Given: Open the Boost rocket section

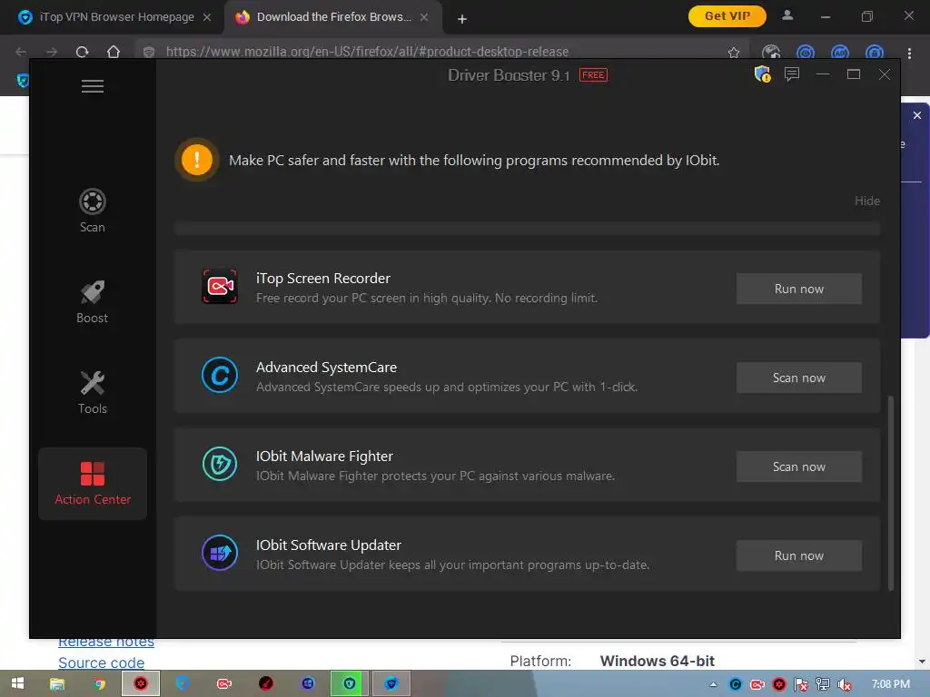Looking at the screenshot, I should (x=93, y=301).
